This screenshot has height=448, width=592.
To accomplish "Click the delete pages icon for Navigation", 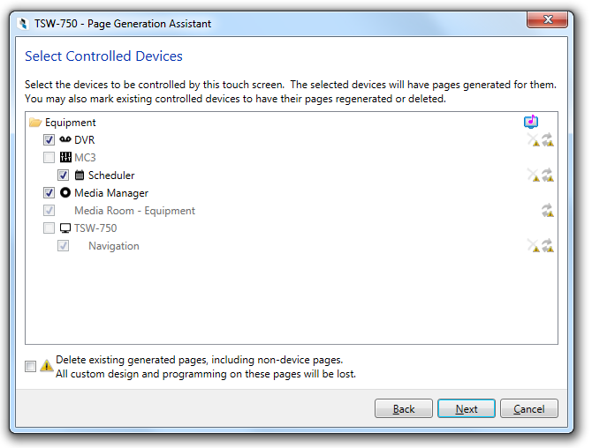I will [533, 246].
